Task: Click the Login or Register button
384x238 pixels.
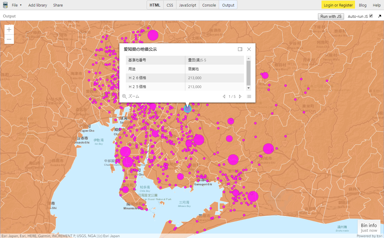Action: point(338,5)
